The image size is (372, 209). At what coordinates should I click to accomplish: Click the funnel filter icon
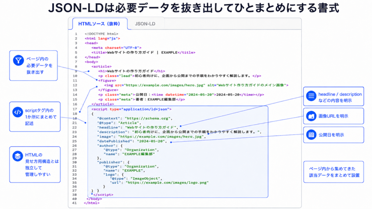[18, 60]
